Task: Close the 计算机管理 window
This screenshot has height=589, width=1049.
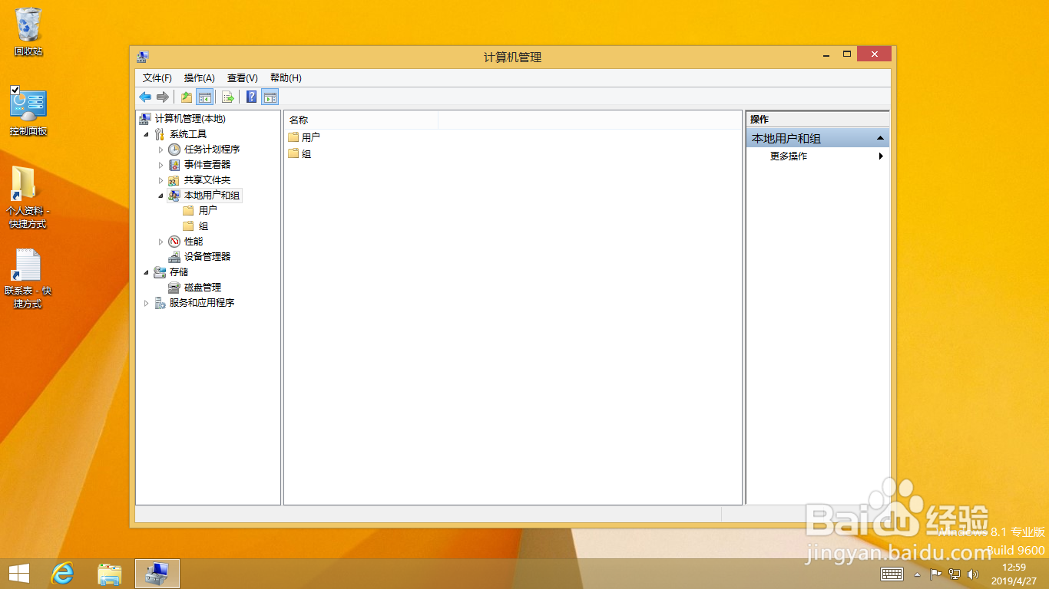Action: (874, 54)
